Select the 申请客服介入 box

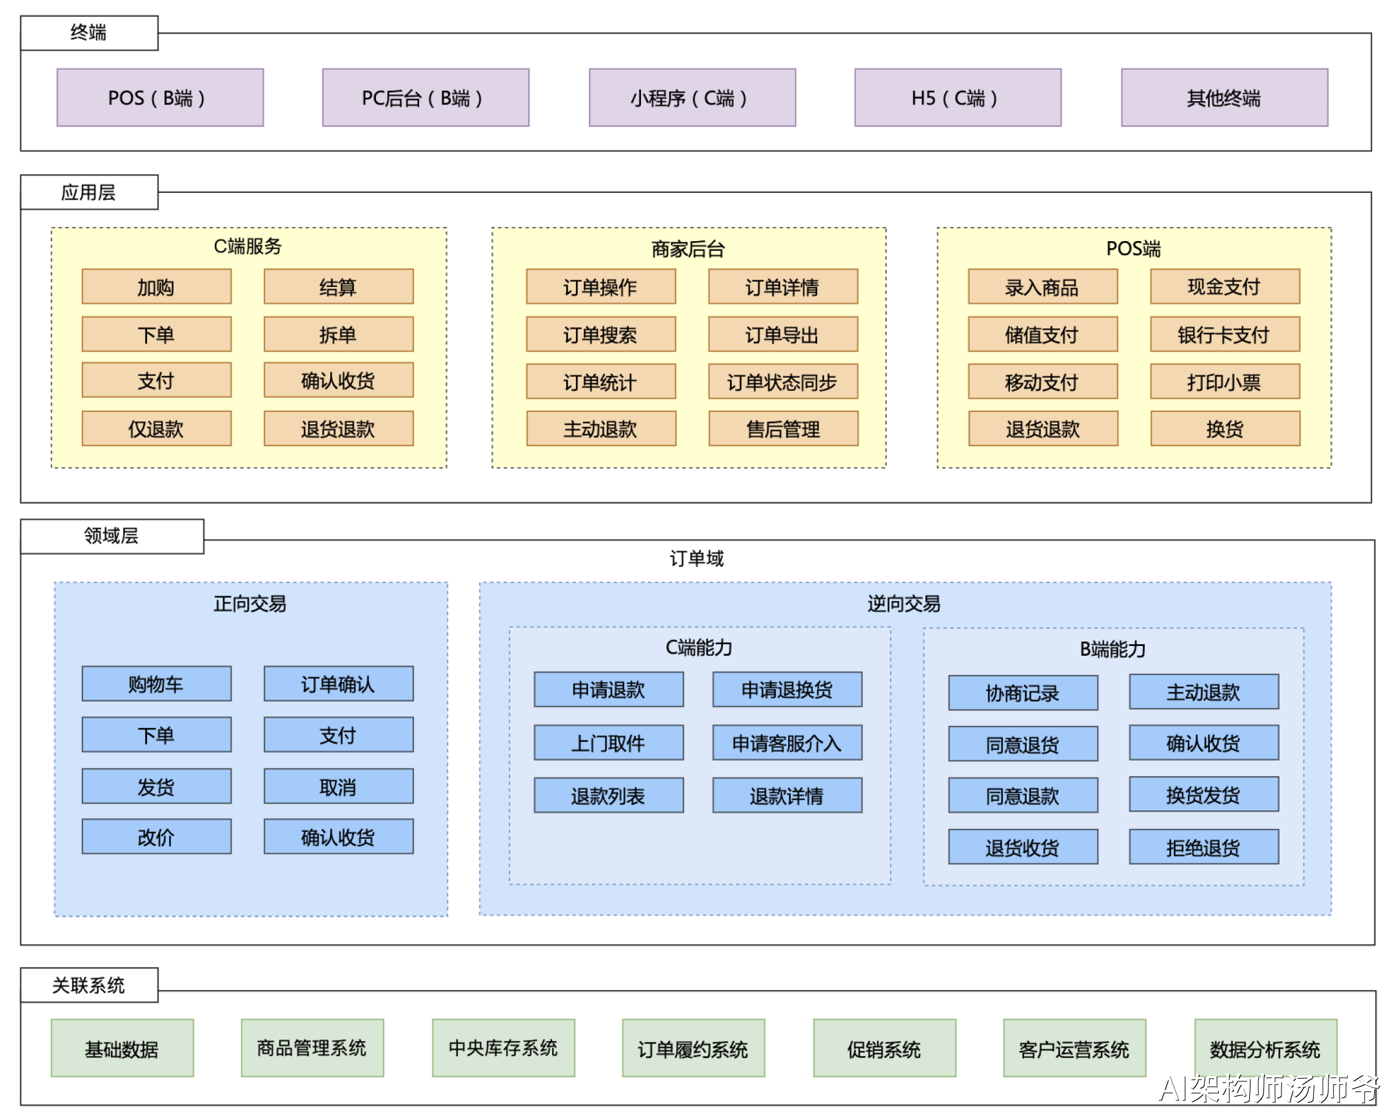pyautogui.click(x=787, y=743)
